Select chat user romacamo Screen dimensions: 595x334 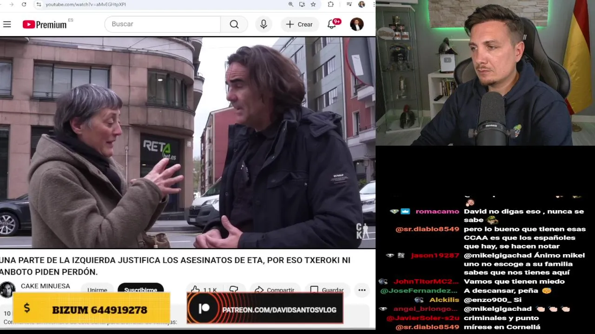[437, 212]
